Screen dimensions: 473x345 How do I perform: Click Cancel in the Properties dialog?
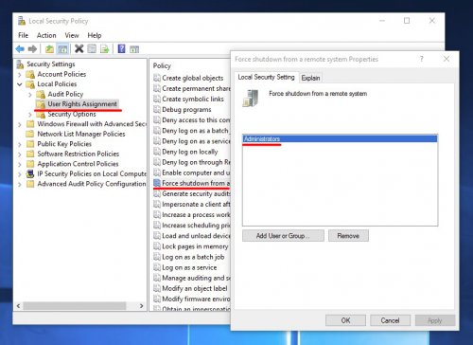pyautogui.click(x=390, y=320)
